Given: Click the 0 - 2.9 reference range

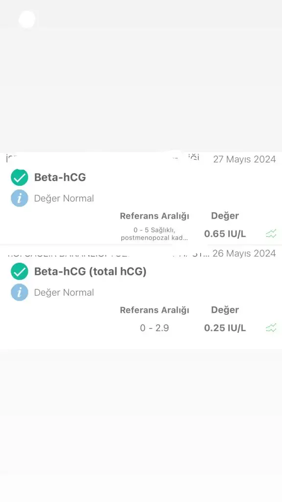Looking at the screenshot, I should coord(154,328).
